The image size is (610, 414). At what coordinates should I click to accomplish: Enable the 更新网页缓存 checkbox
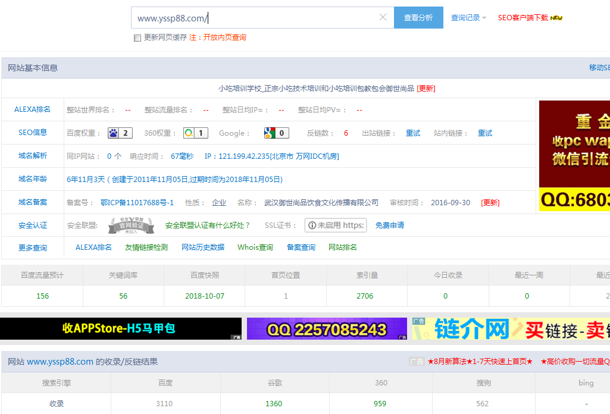[x=137, y=37]
